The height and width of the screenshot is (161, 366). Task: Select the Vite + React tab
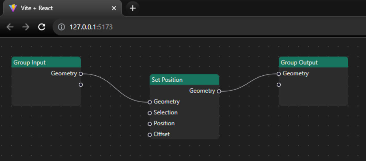point(57,8)
